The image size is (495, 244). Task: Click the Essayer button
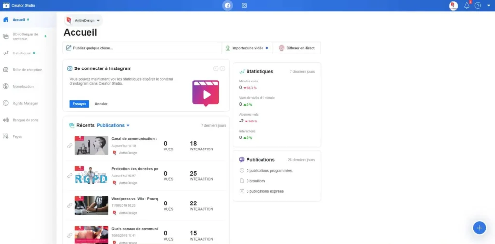point(79,104)
